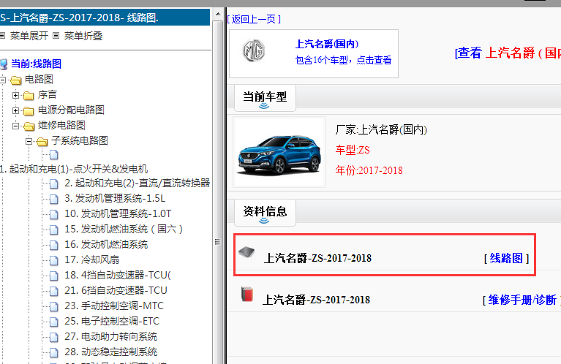Collapse the 电路图 tree node
The width and height of the screenshot is (561, 364).
(x=2, y=80)
